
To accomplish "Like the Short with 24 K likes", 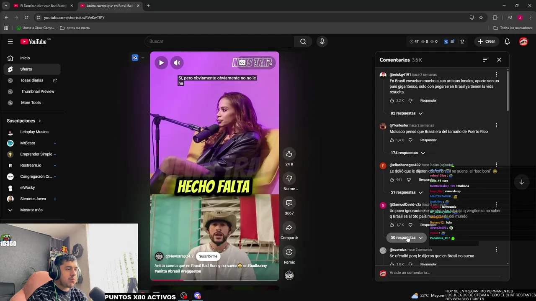I will pos(289,154).
